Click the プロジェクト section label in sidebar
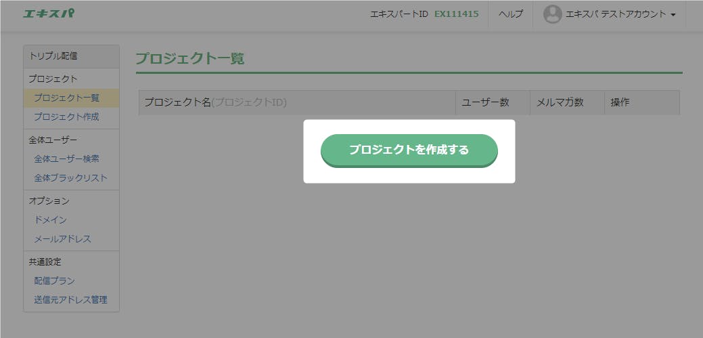The image size is (703, 338). click(x=53, y=79)
